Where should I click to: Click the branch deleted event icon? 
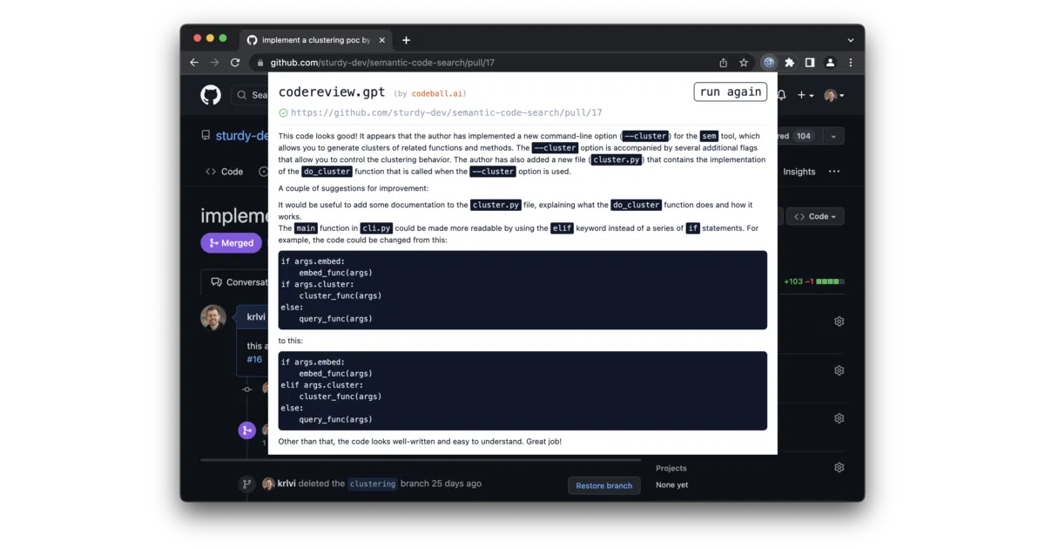click(x=247, y=484)
